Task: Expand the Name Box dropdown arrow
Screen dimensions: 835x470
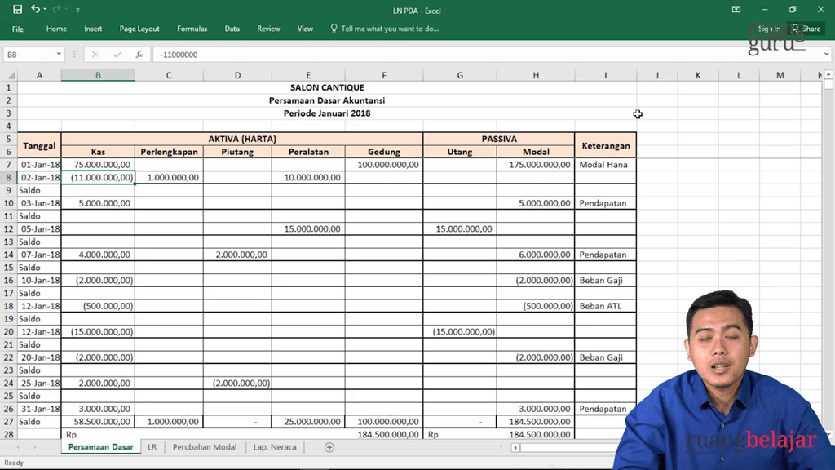Action: point(59,55)
